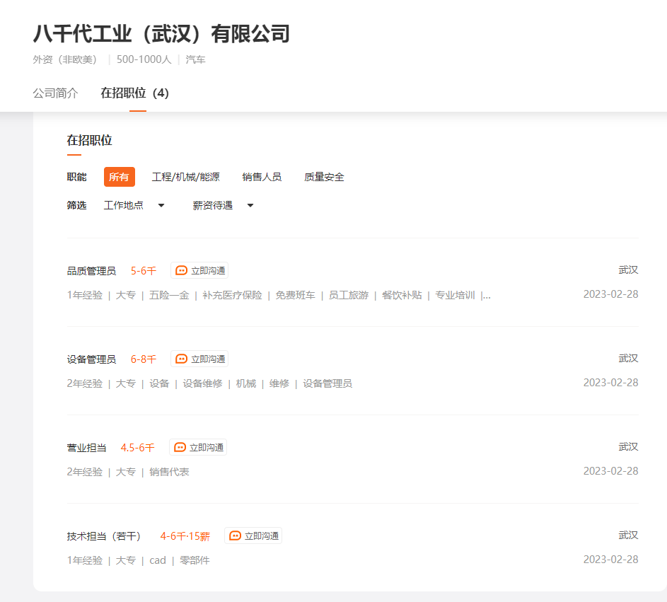Open the 薪资待遇 dropdown
667x602 pixels.
223,205
